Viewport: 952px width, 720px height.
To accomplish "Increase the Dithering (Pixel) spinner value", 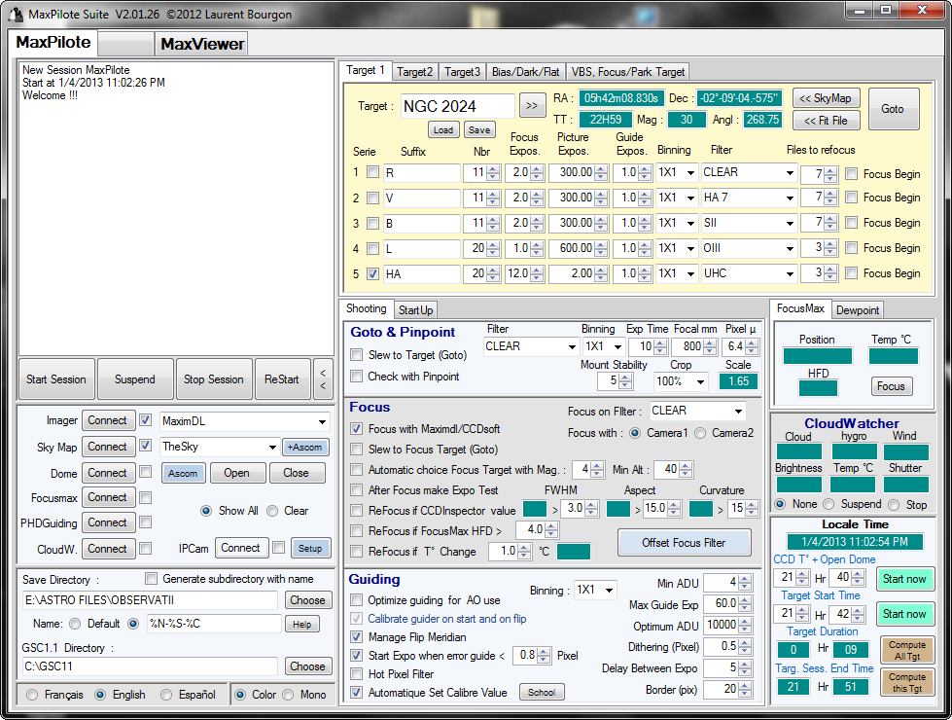I will 745,643.
